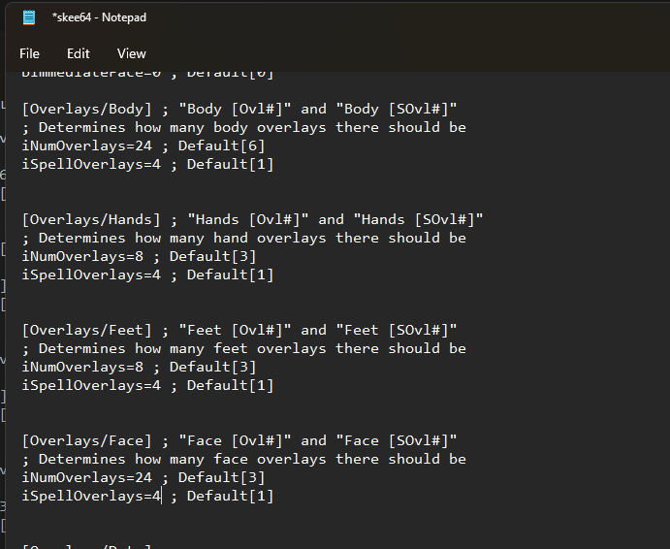This screenshot has width=670, height=549.
Task: Open the View menu
Action: click(132, 54)
